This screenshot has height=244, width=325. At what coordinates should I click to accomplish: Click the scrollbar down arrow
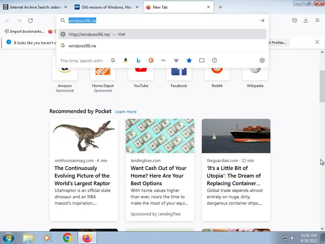322,229
